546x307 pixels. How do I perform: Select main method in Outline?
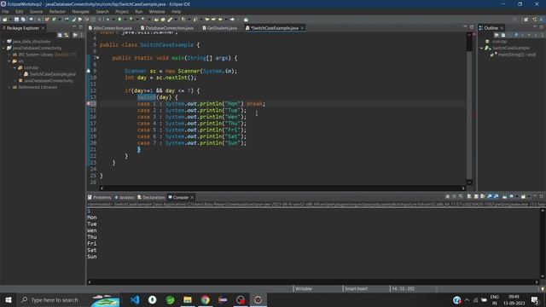click(517, 55)
